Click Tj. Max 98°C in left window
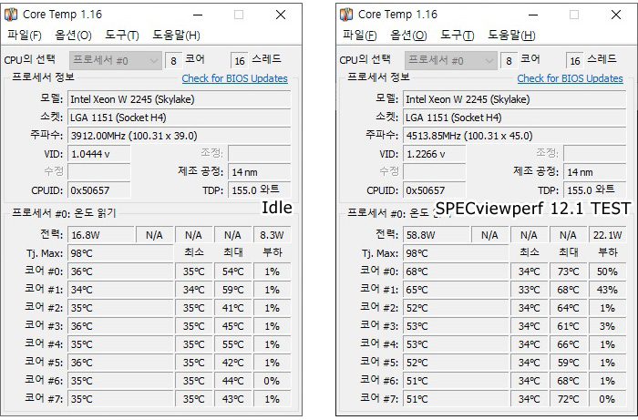 tap(120, 253)
